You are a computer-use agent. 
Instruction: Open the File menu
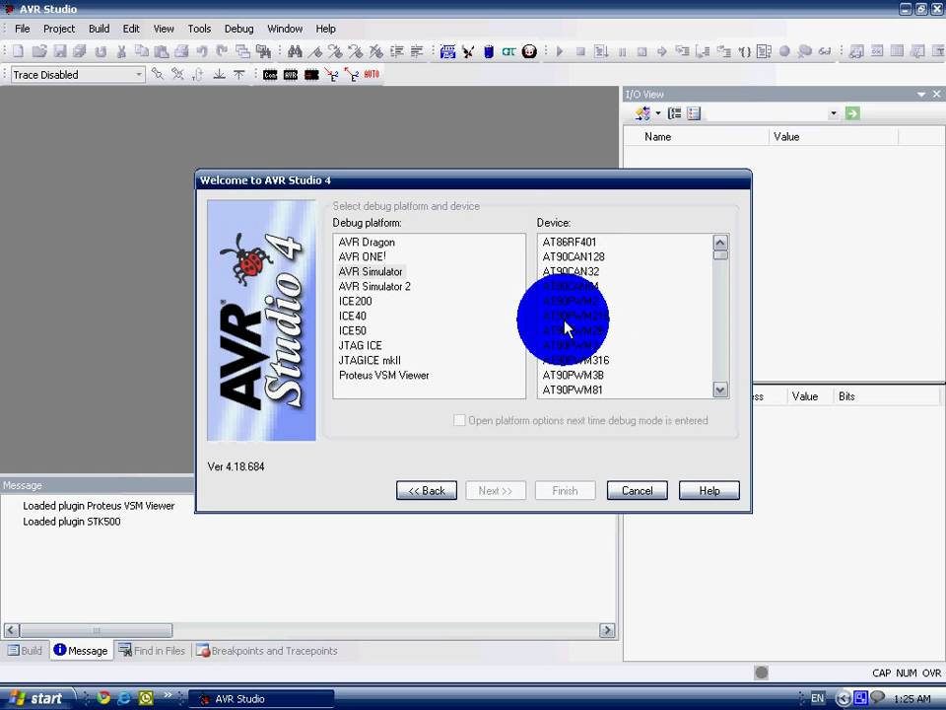[x=23, y=29]
